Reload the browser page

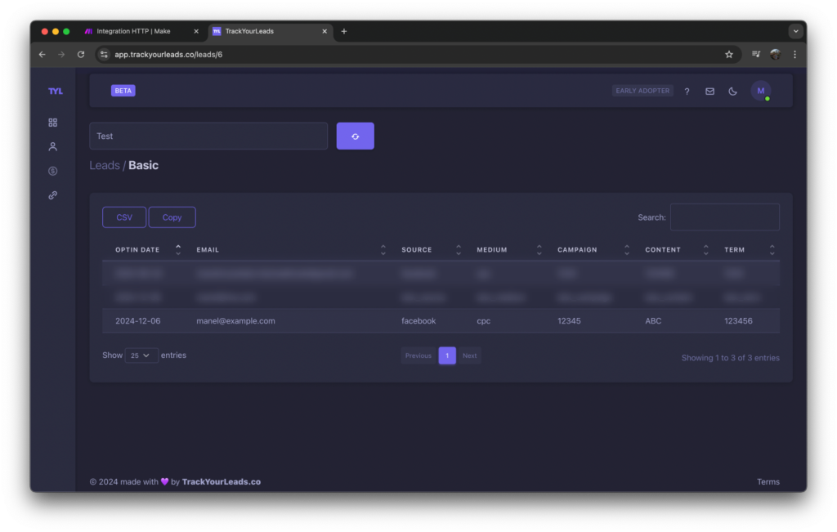click(81, 55)
